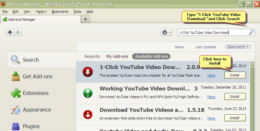The image size is (260, 131).
Task: Install Working YouTube Video Downloader add-on
Action: click(x=235, y=96)
